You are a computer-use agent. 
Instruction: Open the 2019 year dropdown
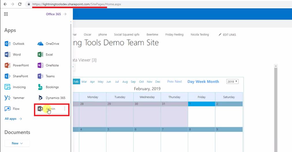click(233, 82)
